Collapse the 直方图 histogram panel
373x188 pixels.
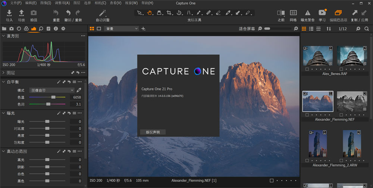coord(3,36)
